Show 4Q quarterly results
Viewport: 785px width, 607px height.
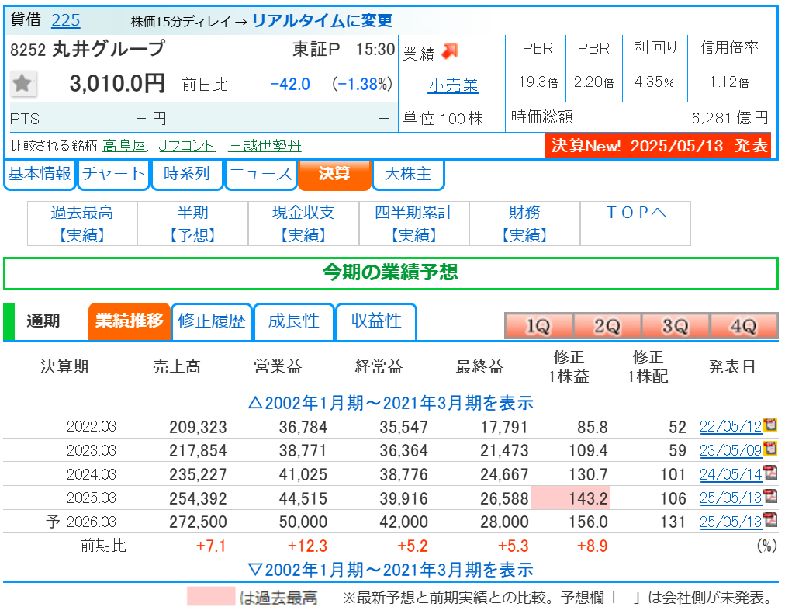pos(744,326)
